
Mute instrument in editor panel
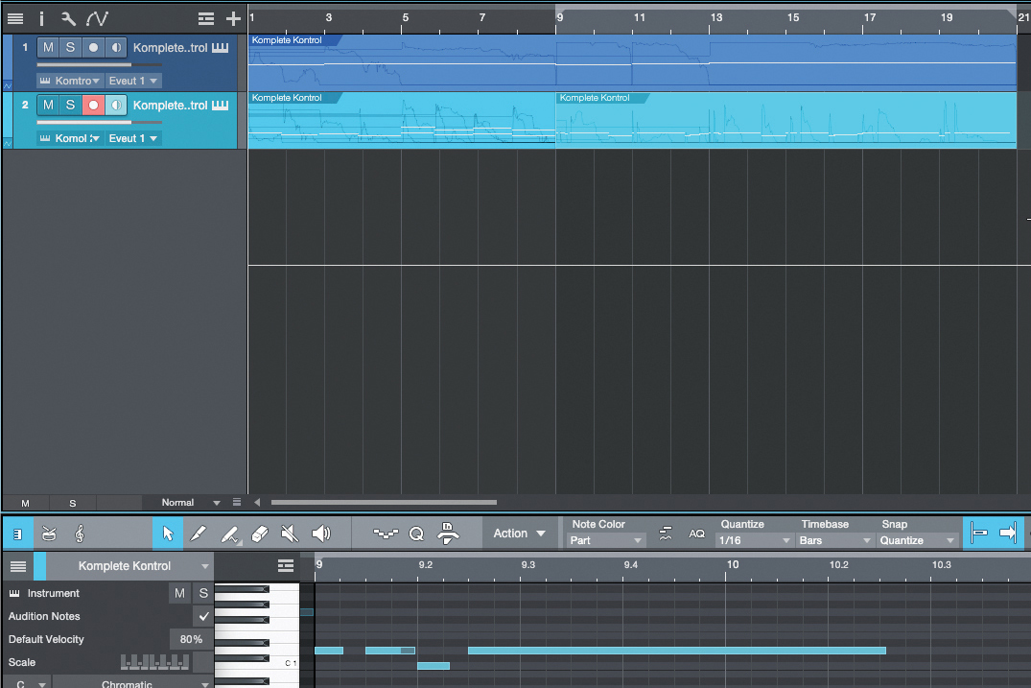[179, 593]
